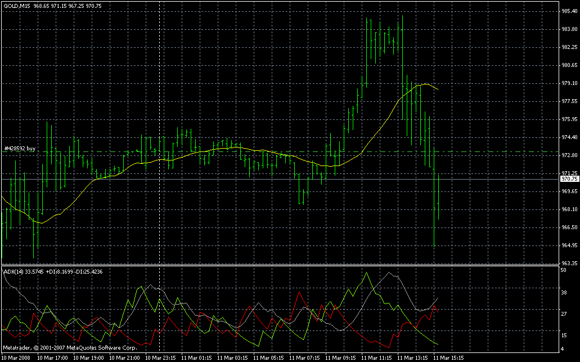
Task: Click the 971.25 price scale value
Action: [x=569, y=173]
